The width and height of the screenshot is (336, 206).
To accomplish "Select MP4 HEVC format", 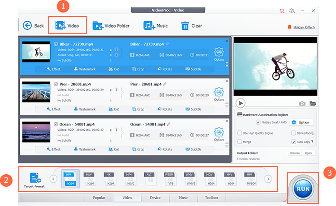I will tap(130, 179).
